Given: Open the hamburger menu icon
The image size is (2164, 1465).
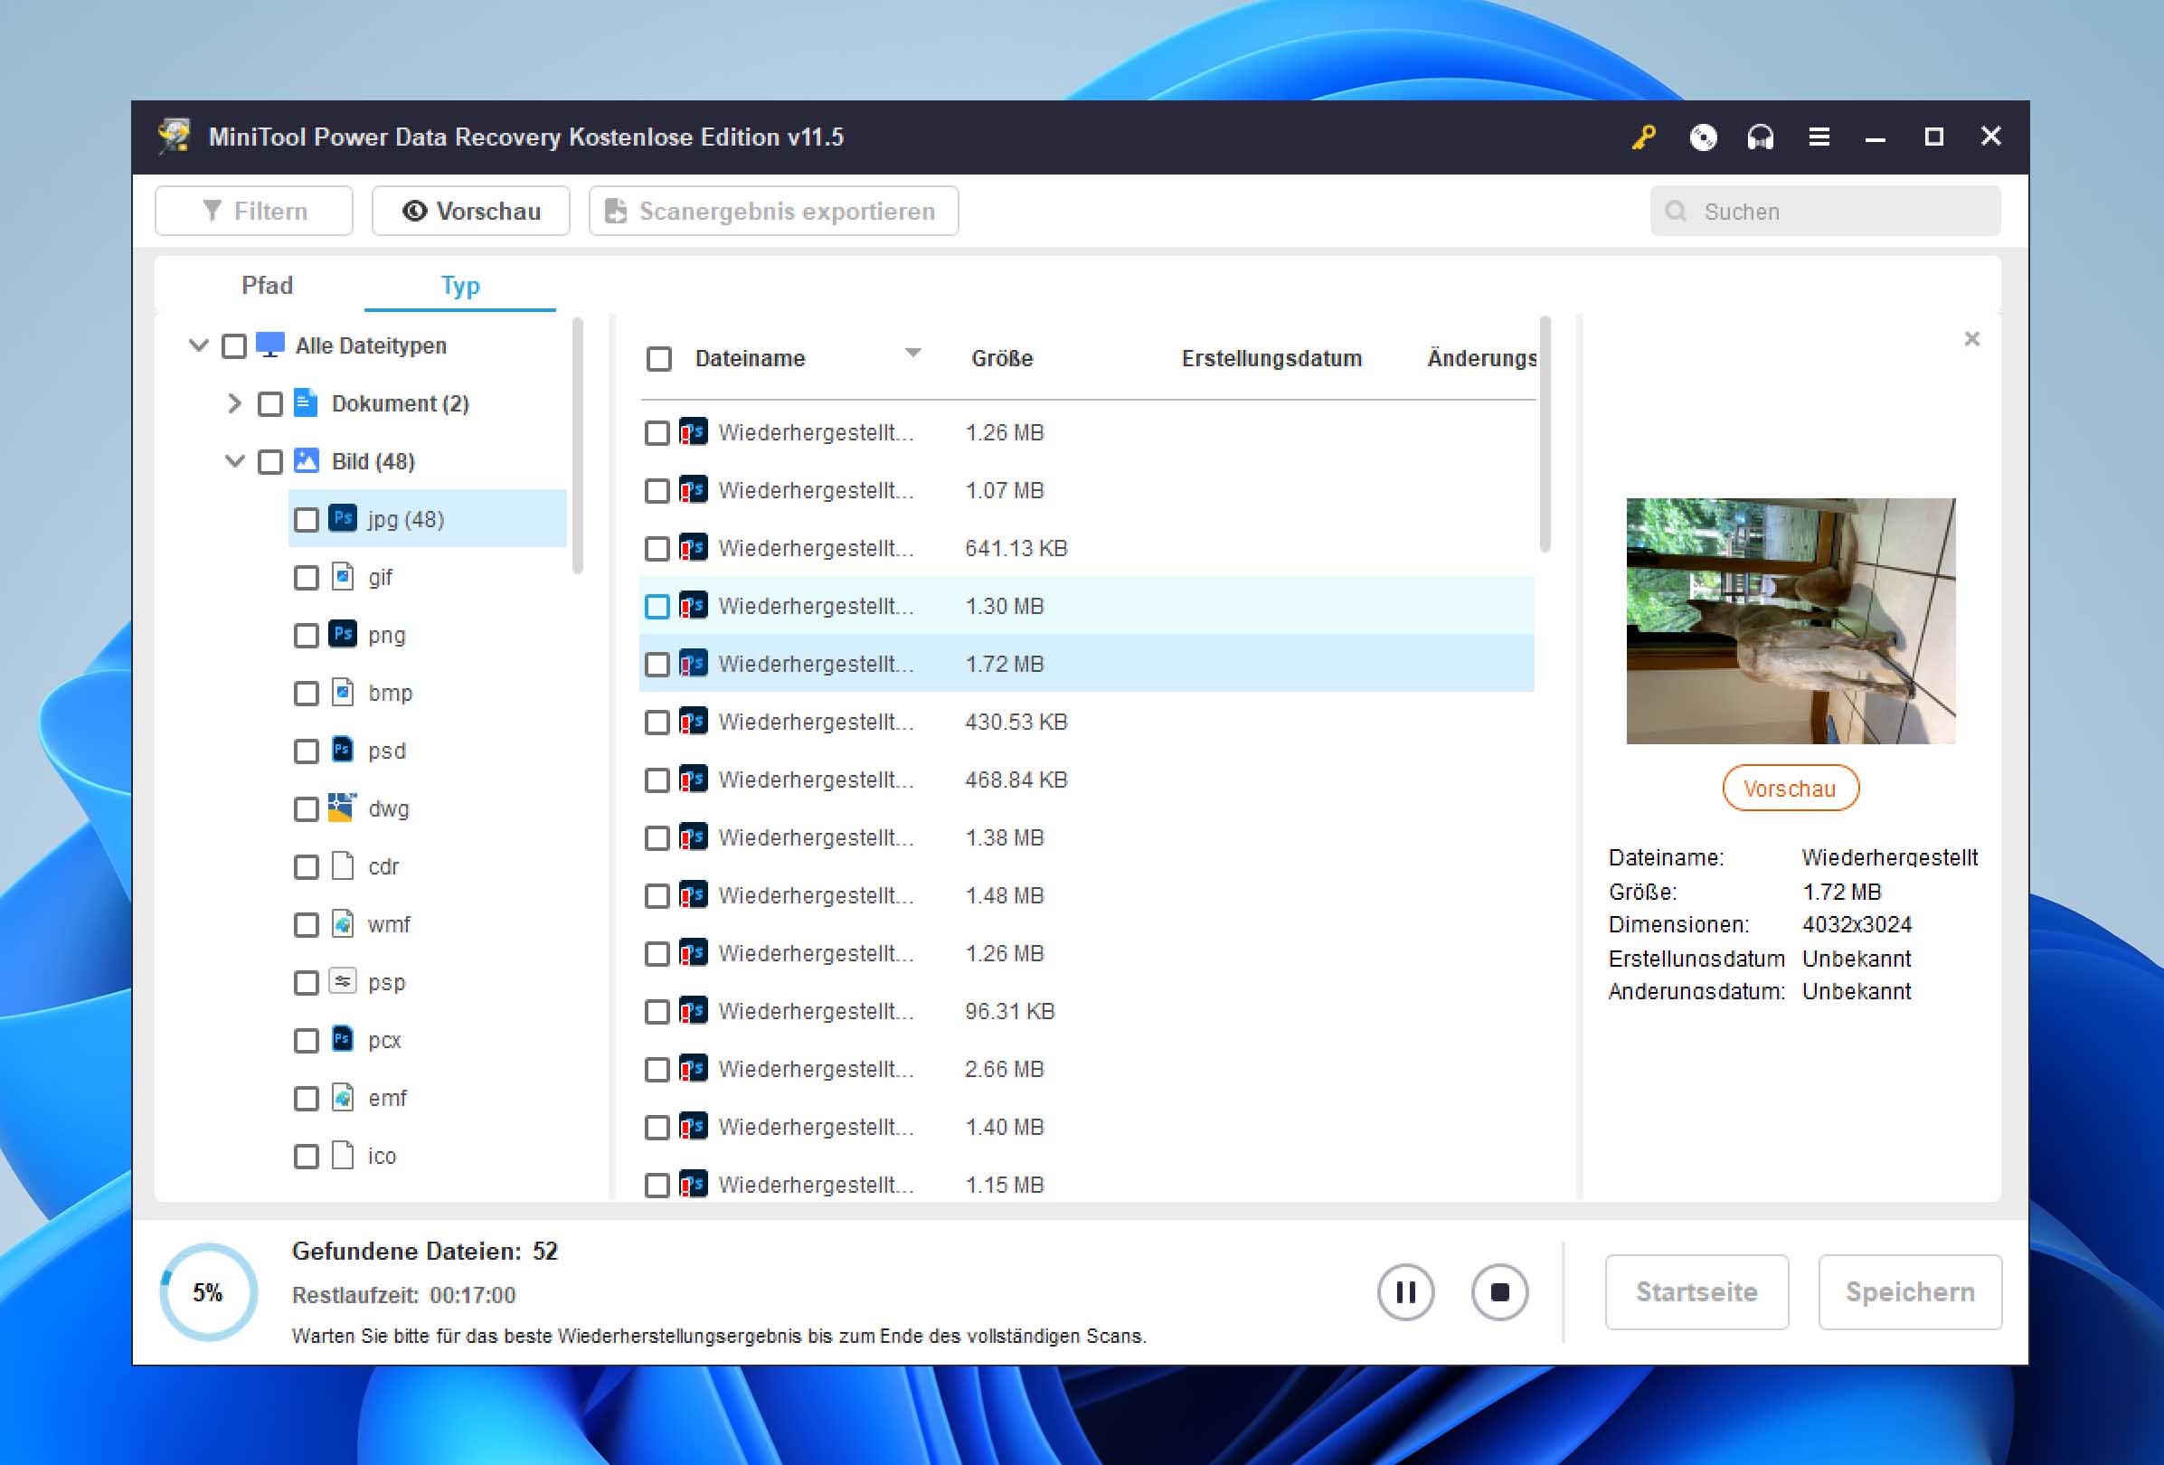Looking at the screenshot, I should 1819,137.
